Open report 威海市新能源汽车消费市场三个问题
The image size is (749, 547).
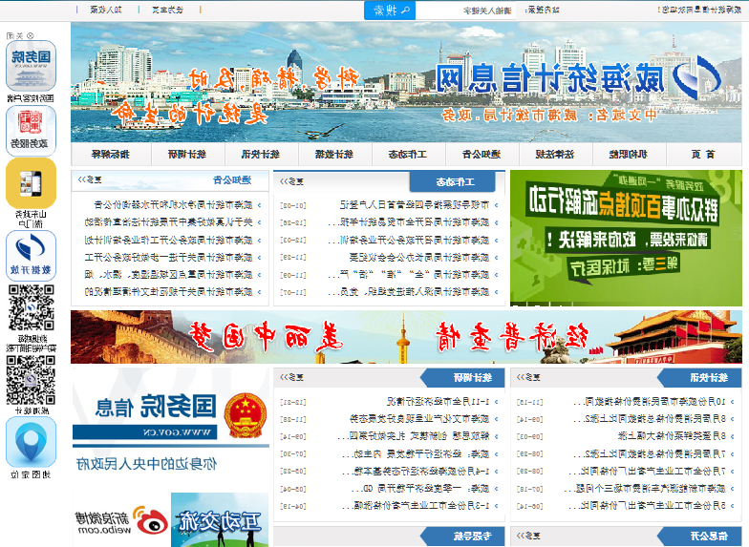645,489
